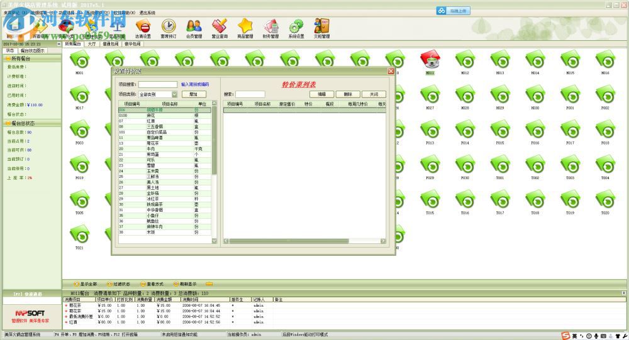
Task: Switch to the 豪华包间 tab
Action: pos(133,45)
